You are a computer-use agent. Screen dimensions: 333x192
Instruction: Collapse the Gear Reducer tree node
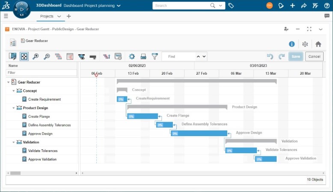[x=8, y=82]
